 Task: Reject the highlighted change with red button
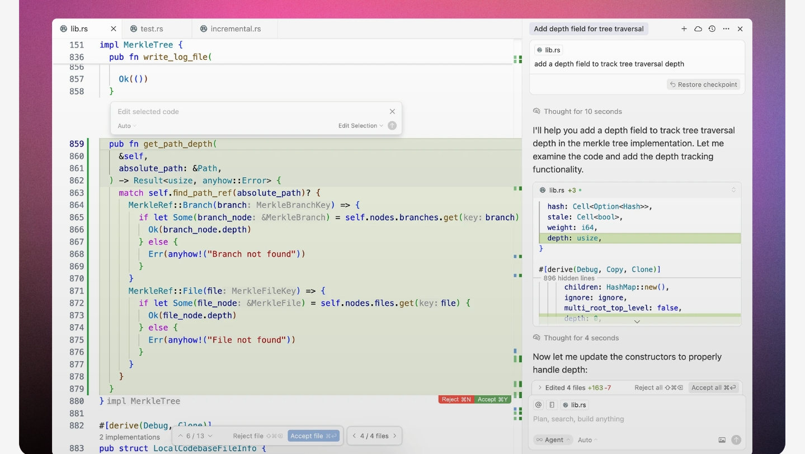[x=456, y=399]
